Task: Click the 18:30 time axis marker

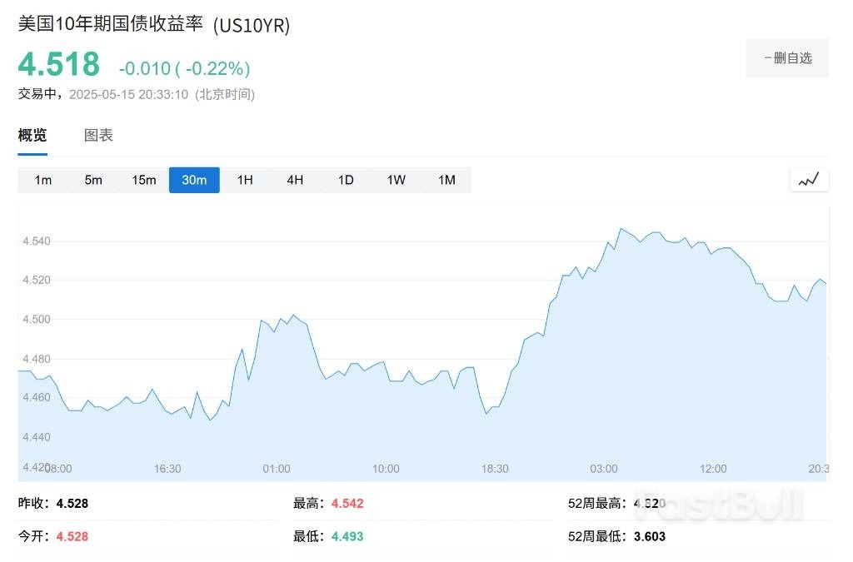Action: point(495,469)
